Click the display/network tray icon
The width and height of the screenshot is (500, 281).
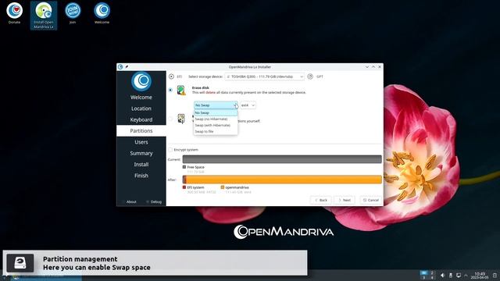(x=459, y=276)
